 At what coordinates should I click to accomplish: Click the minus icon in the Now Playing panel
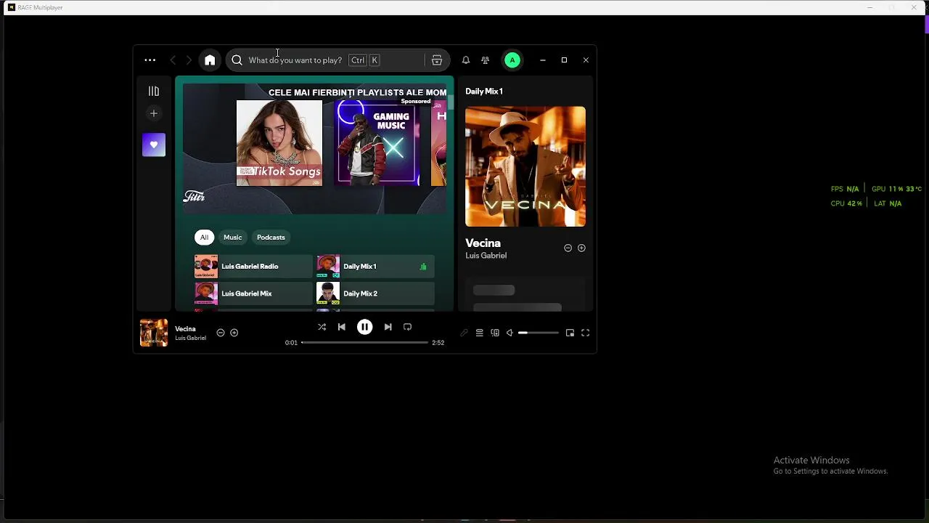(x=568, y=248)
